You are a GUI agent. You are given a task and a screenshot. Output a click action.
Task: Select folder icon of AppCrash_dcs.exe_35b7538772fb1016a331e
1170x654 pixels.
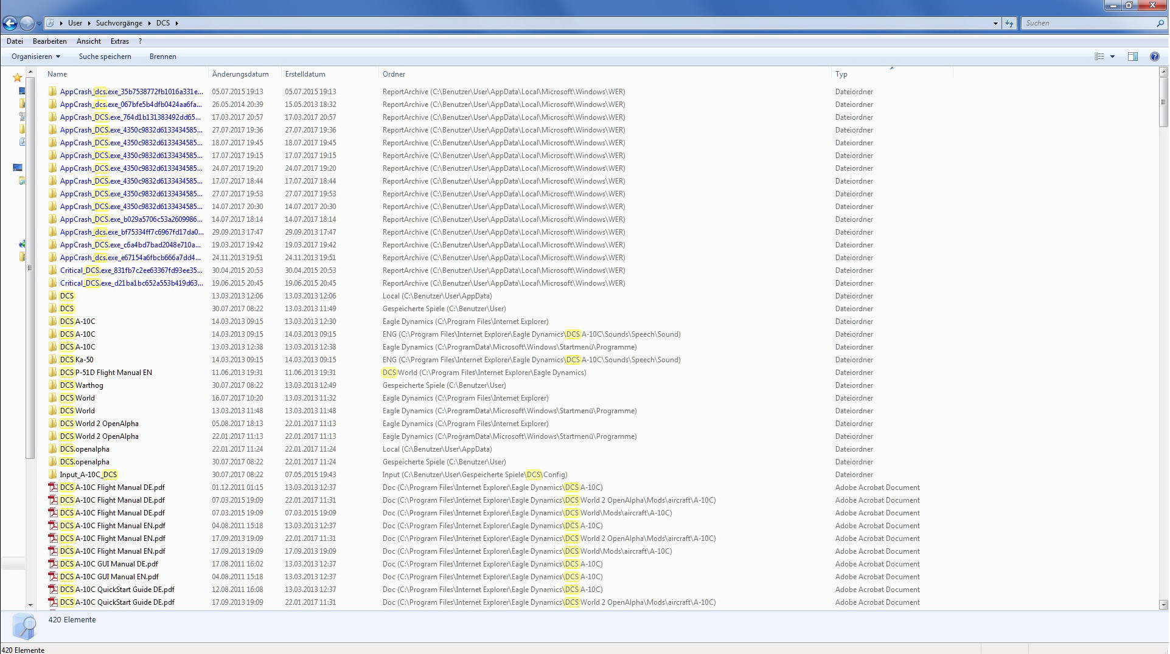(x=53, y=92)
